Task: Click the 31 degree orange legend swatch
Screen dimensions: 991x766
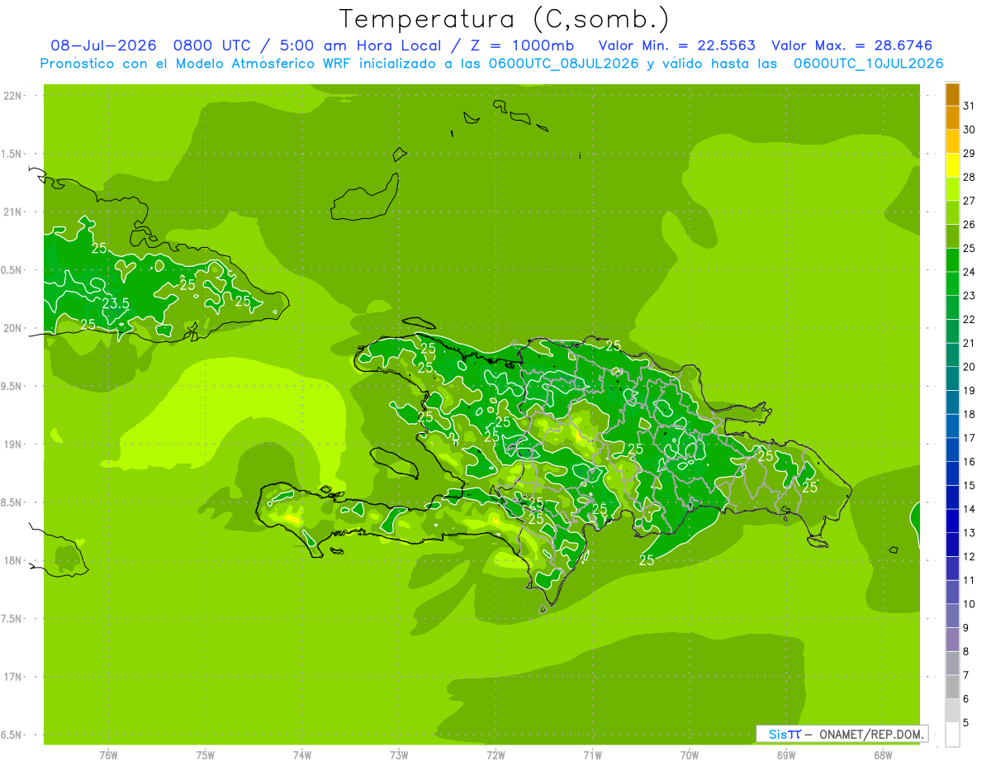Action: (952, 93)
